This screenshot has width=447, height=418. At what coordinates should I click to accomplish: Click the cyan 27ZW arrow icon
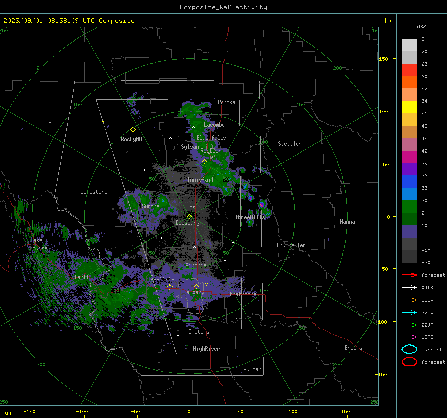409,313
